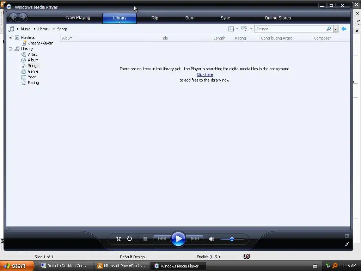The height and width of the screenshot is (271, 361).
Task: Click the Play button
Action: tap(178, 239)
